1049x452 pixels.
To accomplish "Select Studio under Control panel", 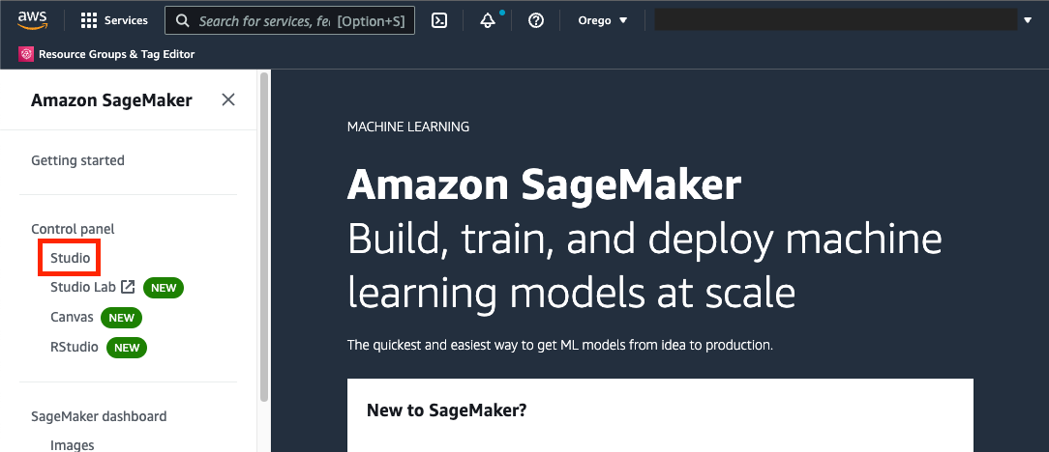I will coord(71,259).
